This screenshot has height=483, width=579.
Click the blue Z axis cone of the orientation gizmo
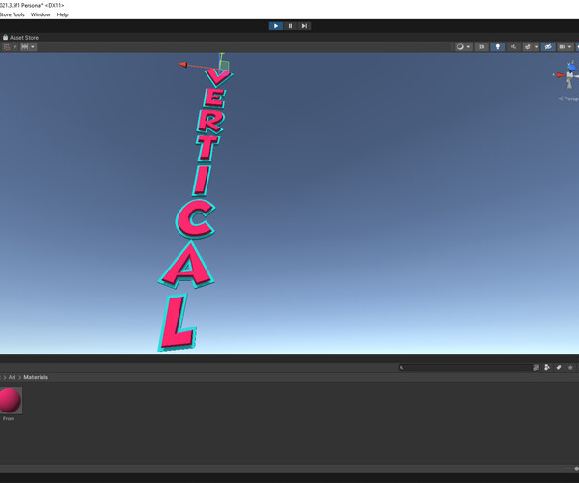[x=571, y=68]
